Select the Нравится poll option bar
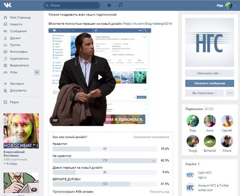 105,149
